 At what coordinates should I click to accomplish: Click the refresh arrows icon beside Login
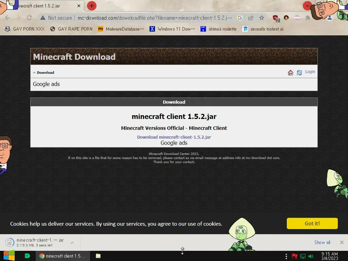pyautogui.click(x=299, y=73)
